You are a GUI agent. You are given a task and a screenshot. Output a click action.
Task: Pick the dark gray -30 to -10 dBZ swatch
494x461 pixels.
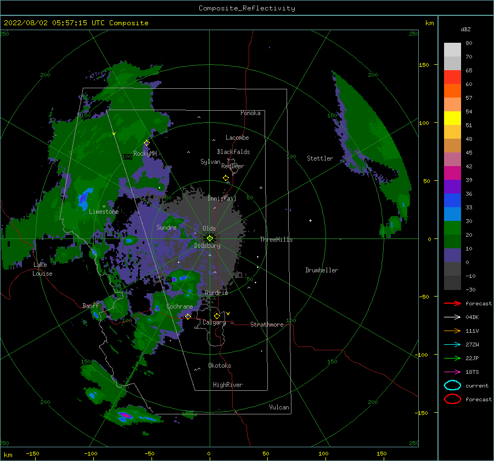[452, 283]
